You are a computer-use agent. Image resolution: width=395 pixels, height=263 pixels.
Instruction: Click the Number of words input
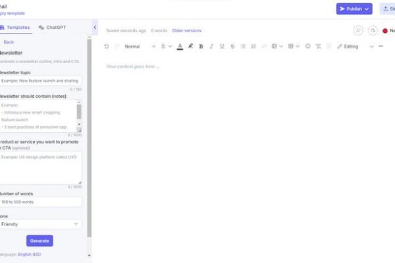coord(40,202)
